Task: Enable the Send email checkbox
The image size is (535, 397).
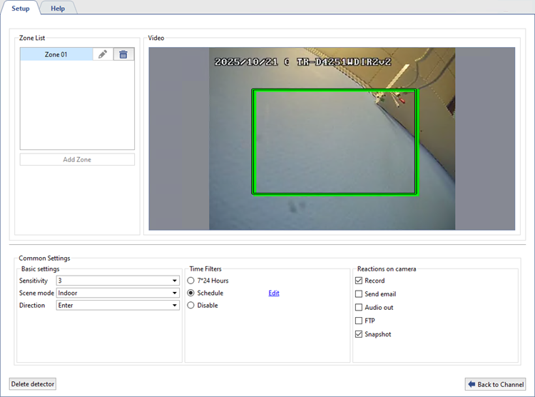Action: (359, 294)
